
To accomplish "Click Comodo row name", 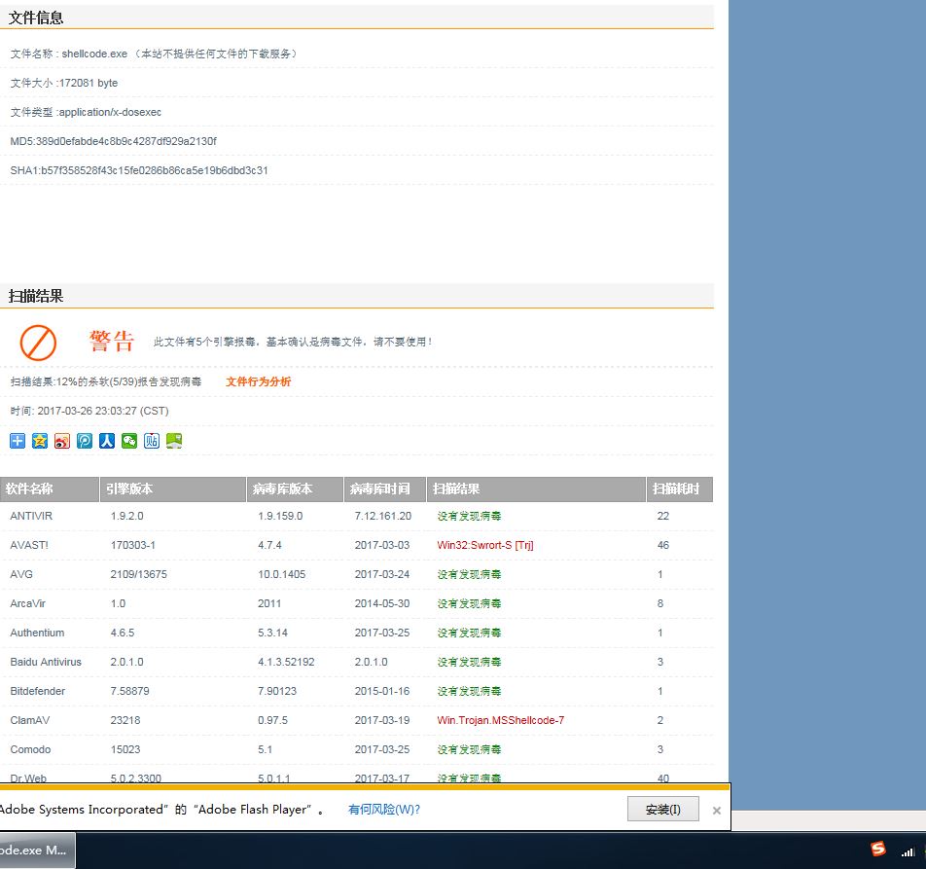I will pyautogui.click(x=30, y=749).
